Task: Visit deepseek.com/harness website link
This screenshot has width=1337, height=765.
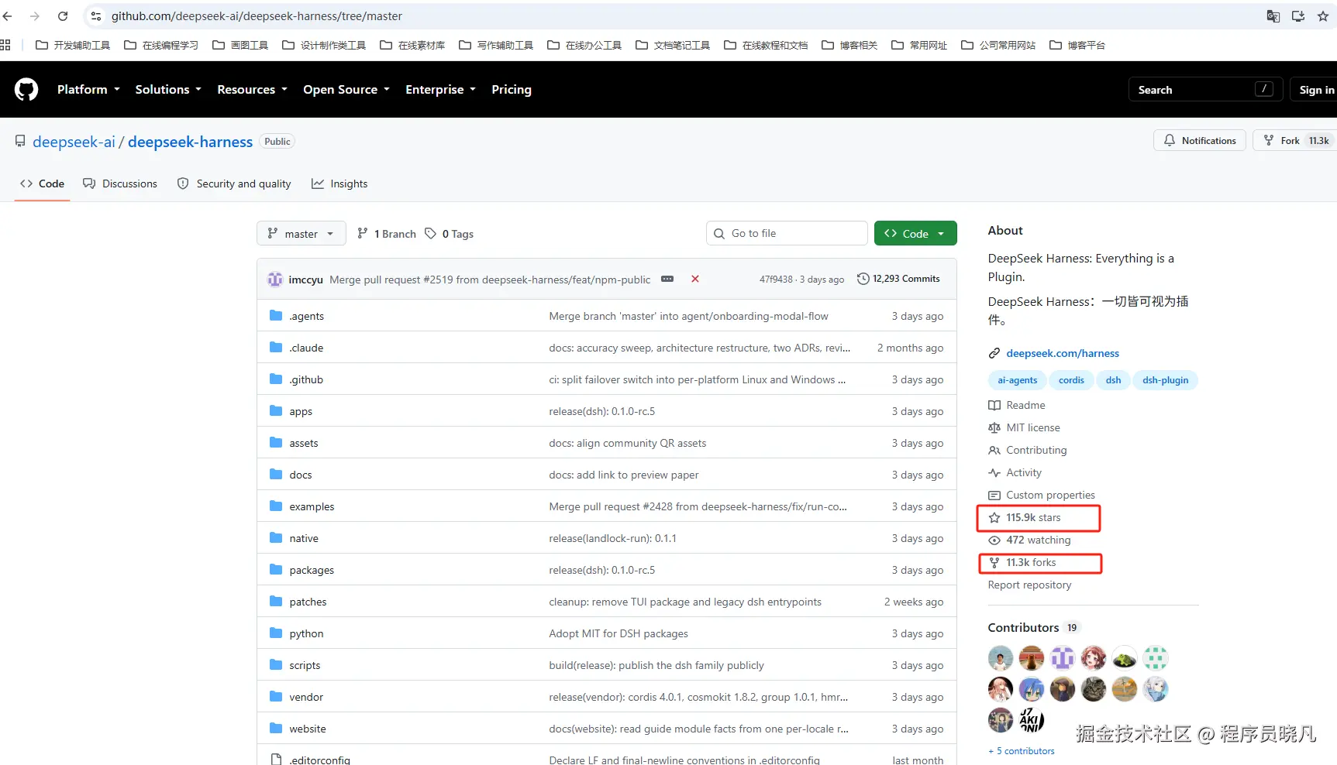Action: [1063, 353]
